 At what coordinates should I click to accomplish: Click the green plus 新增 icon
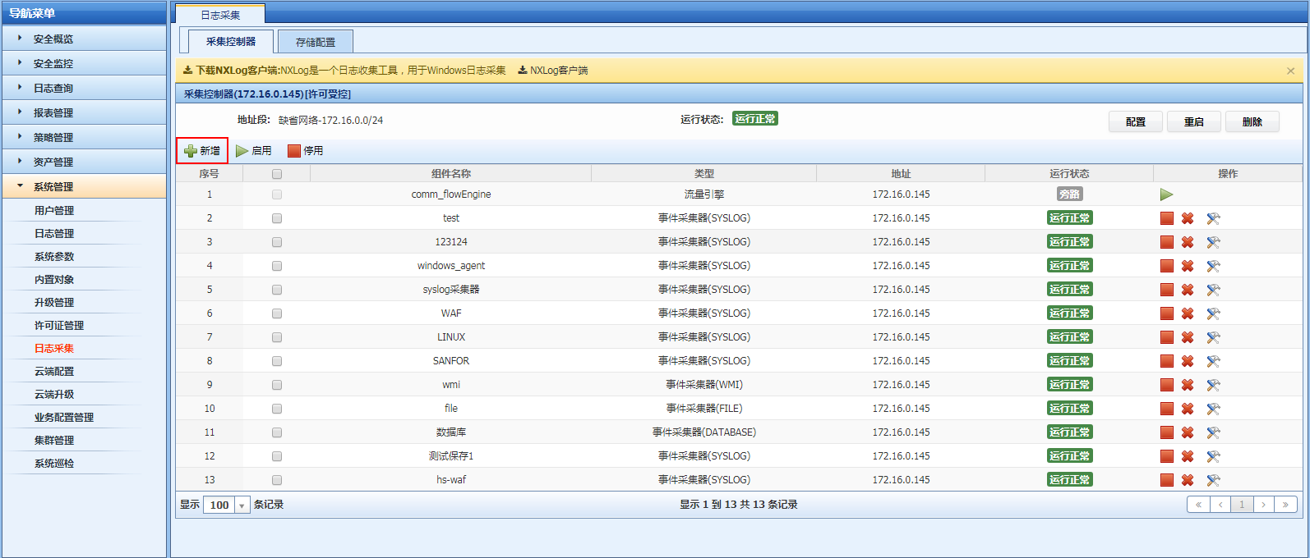(191, 151)
